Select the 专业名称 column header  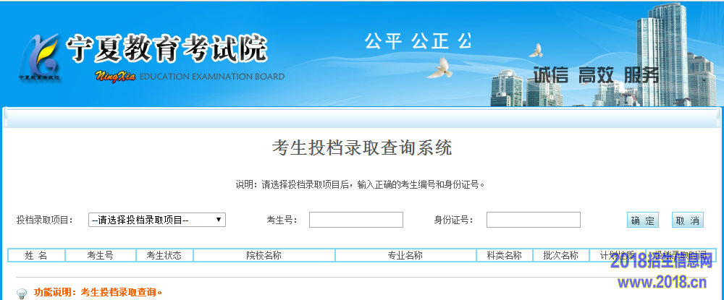click(405, 255)
